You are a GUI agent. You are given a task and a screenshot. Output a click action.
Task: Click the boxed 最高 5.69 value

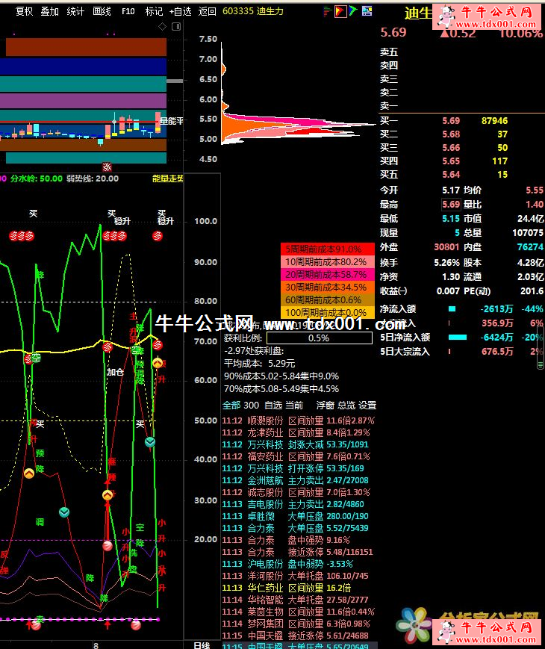[x=451, y=205]
